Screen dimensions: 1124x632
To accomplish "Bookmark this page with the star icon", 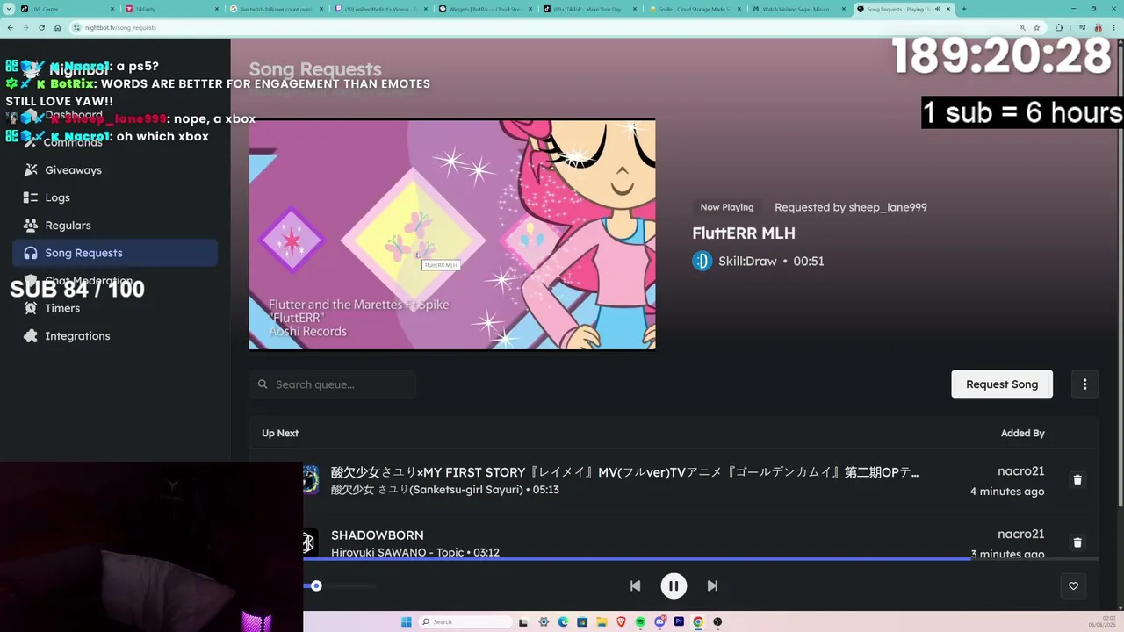I will [x=1037, y=27].
